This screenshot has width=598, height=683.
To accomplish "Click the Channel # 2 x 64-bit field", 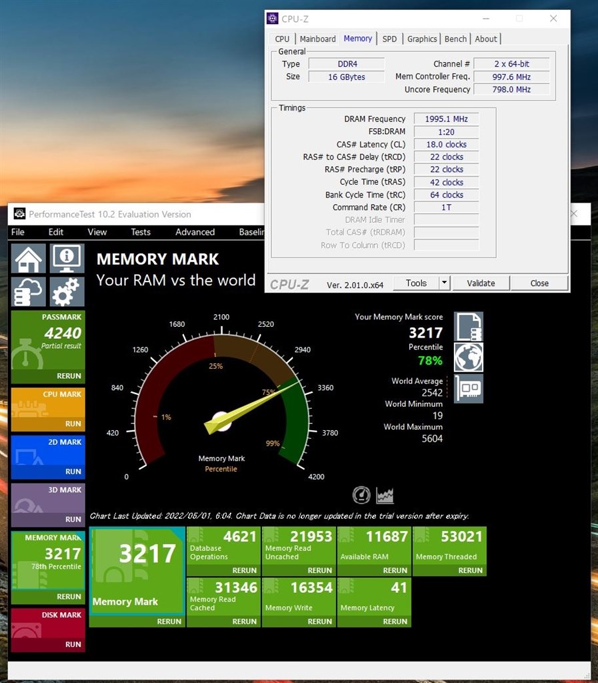I will pos(511,63).
